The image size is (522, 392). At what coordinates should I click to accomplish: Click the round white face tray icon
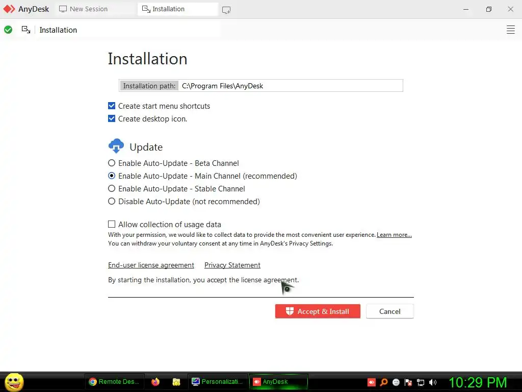coord(396,382)
